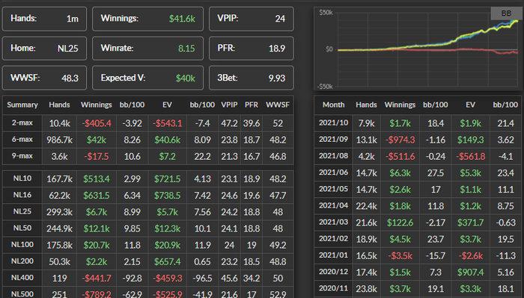Click the NL16 EV value $738.5
Screen dimensions: 524x298
click(167, 196)
